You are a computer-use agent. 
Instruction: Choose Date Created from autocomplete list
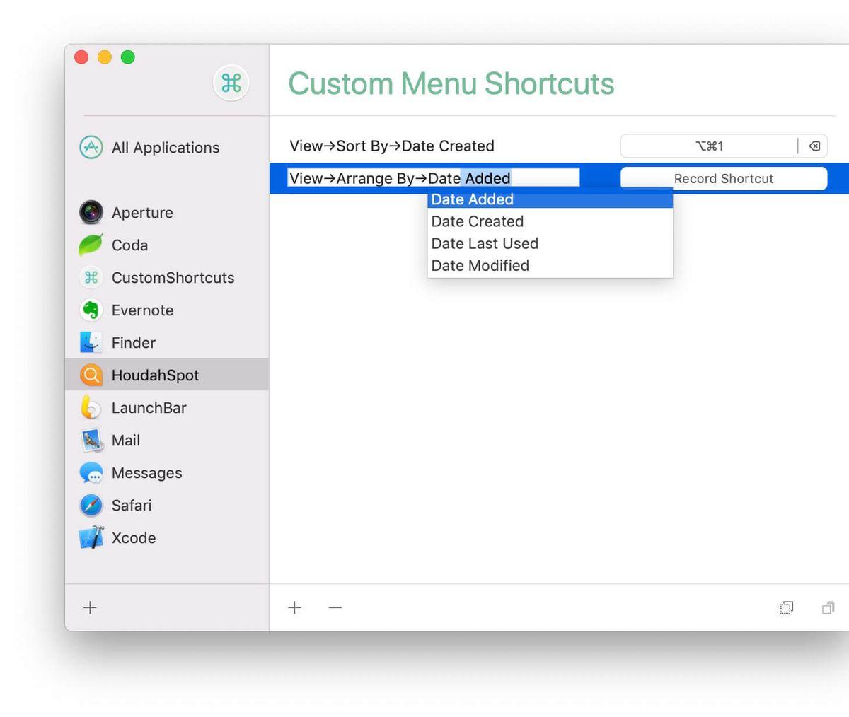[x=550, y=221]
